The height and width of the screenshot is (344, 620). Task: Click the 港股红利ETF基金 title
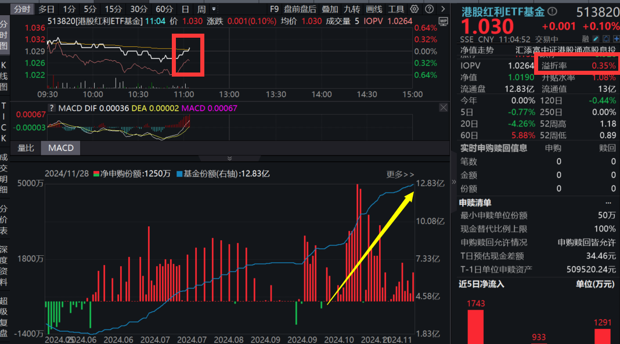coord(503,12)
